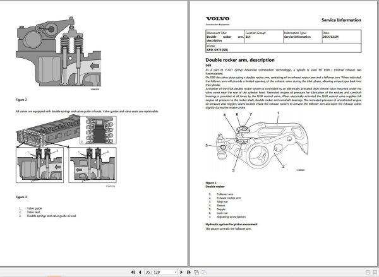Click list item 'Valve seat'

[33, 212]
